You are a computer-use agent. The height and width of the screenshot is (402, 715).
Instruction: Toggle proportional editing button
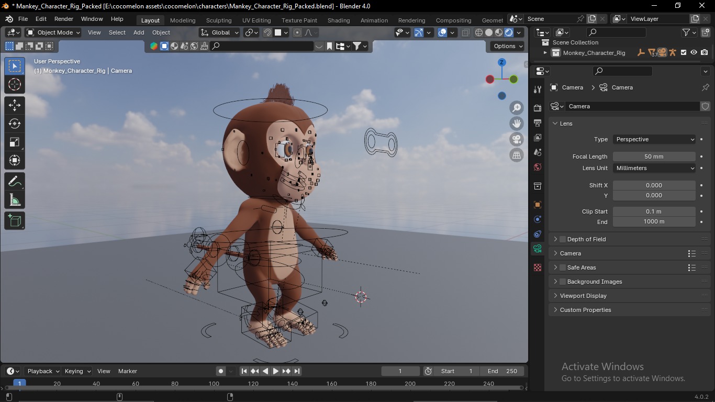(297, 32)
